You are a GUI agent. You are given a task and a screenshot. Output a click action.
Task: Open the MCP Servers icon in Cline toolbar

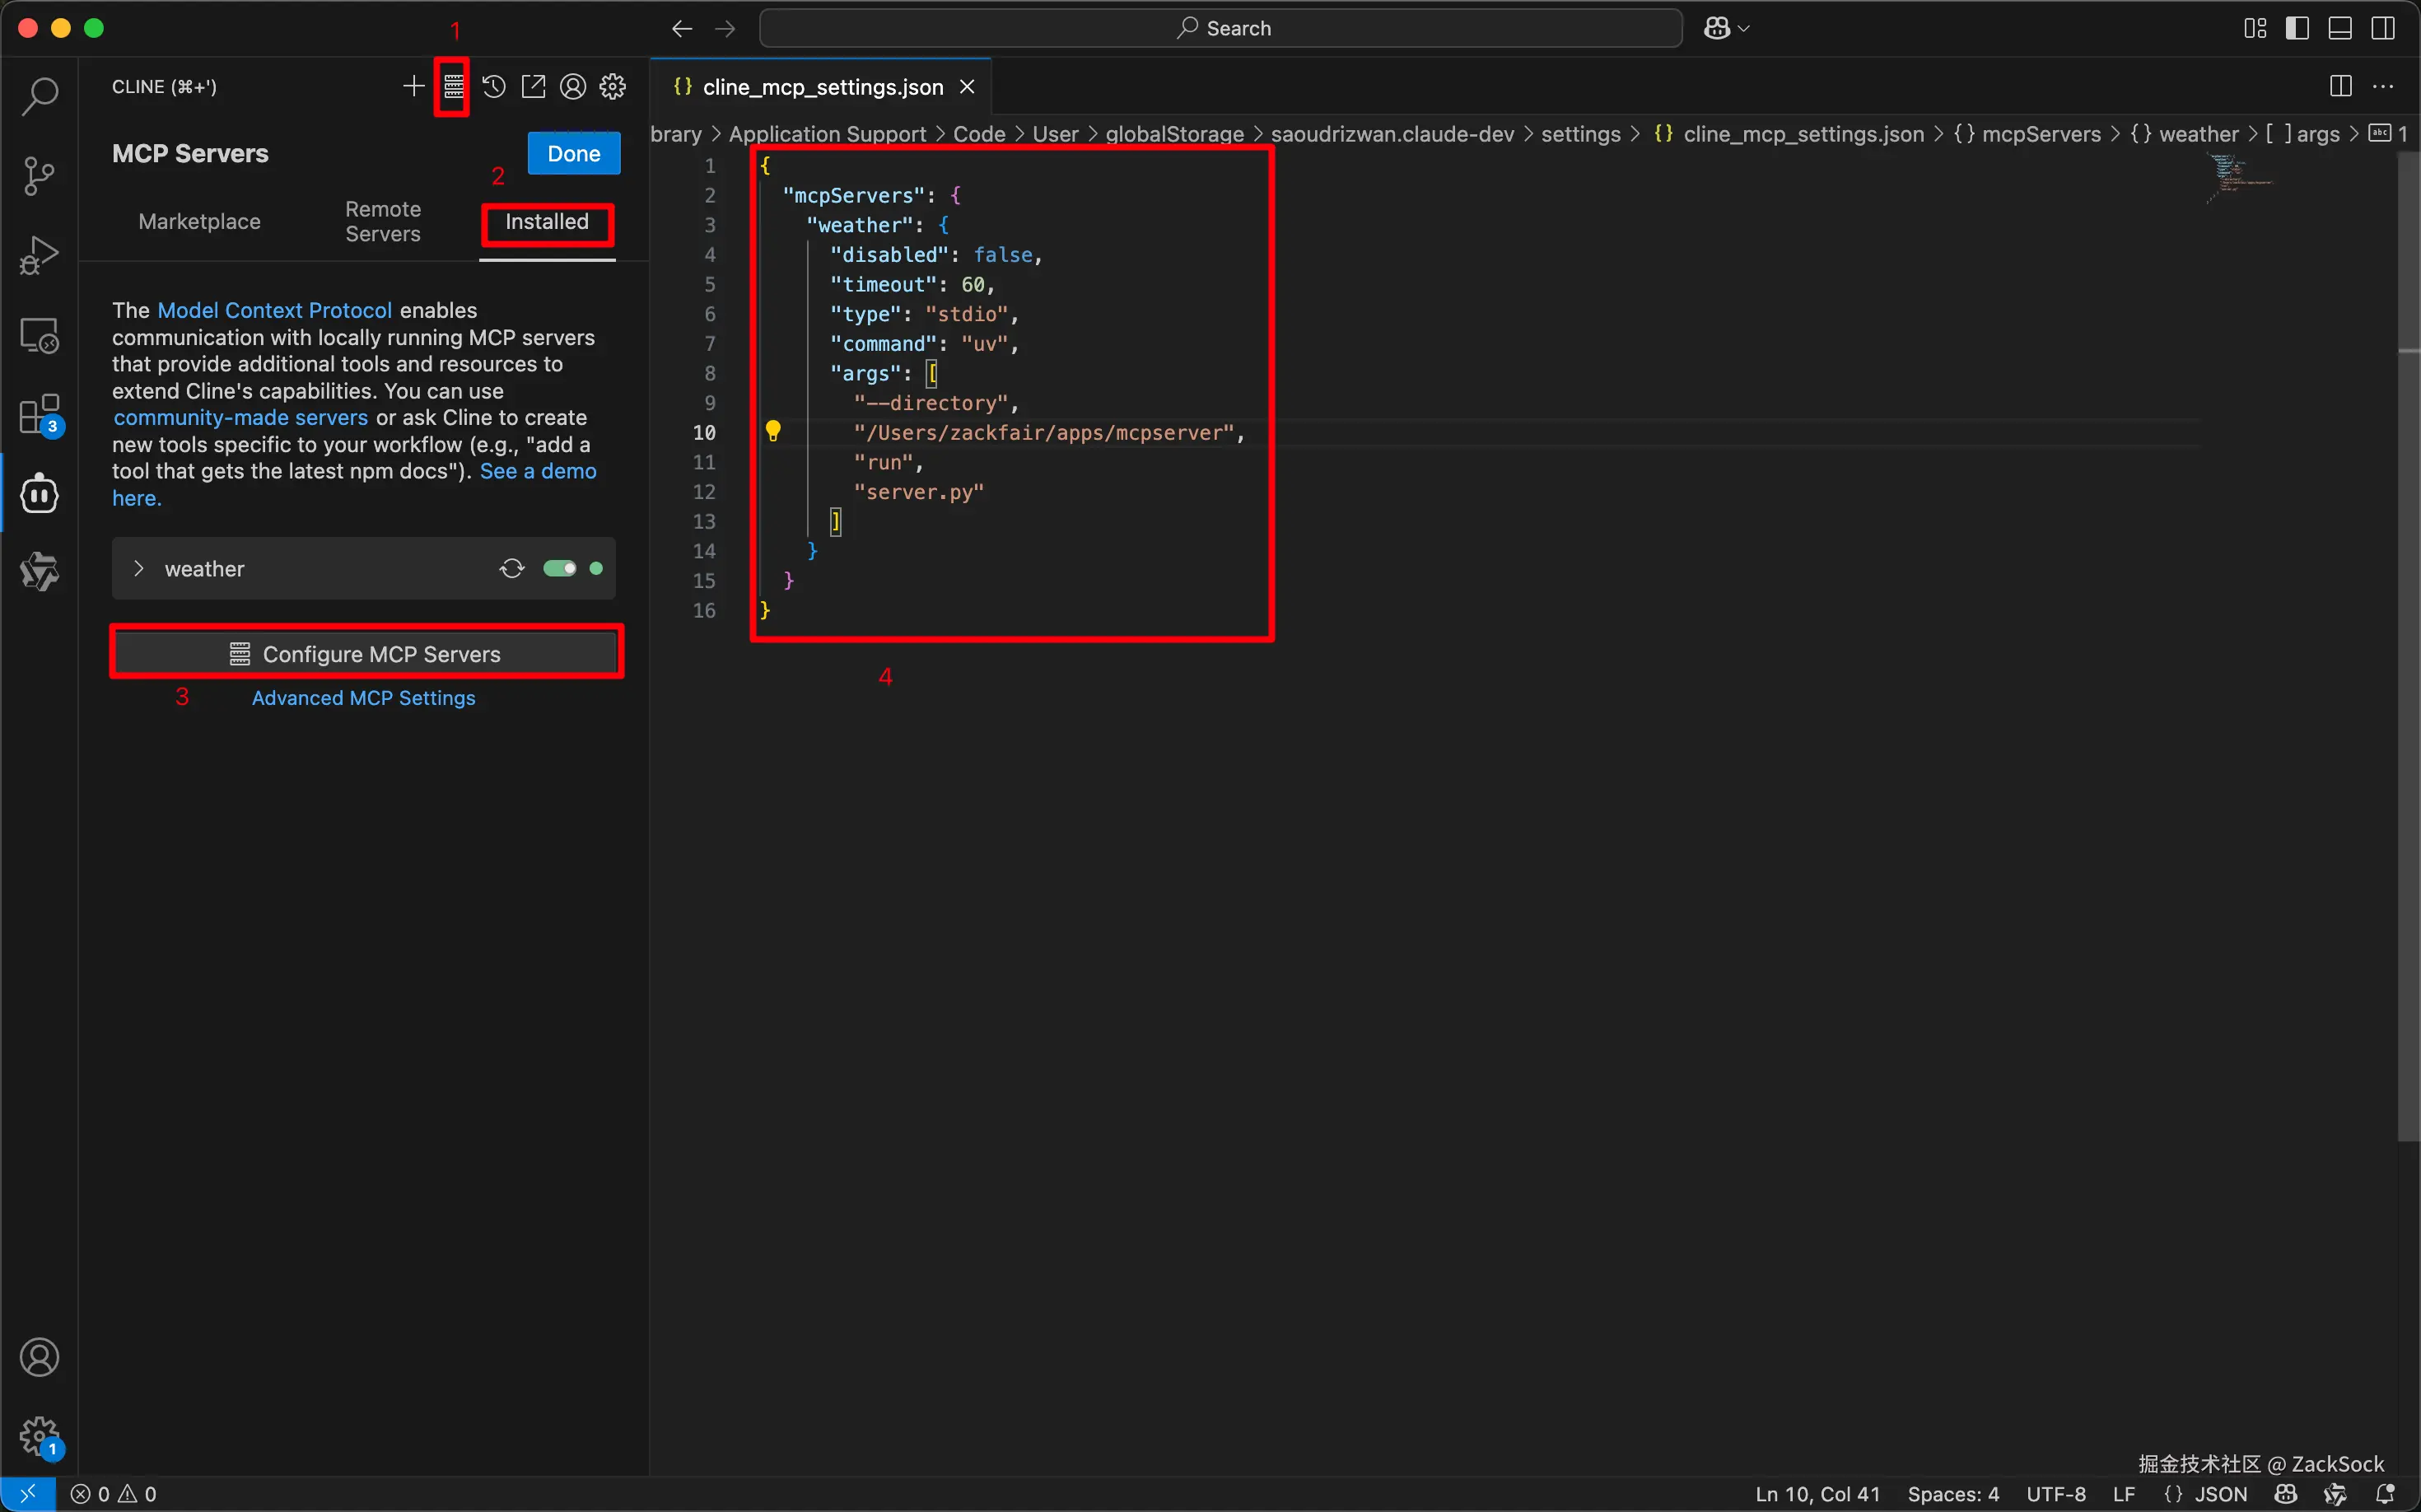[453, 87]
